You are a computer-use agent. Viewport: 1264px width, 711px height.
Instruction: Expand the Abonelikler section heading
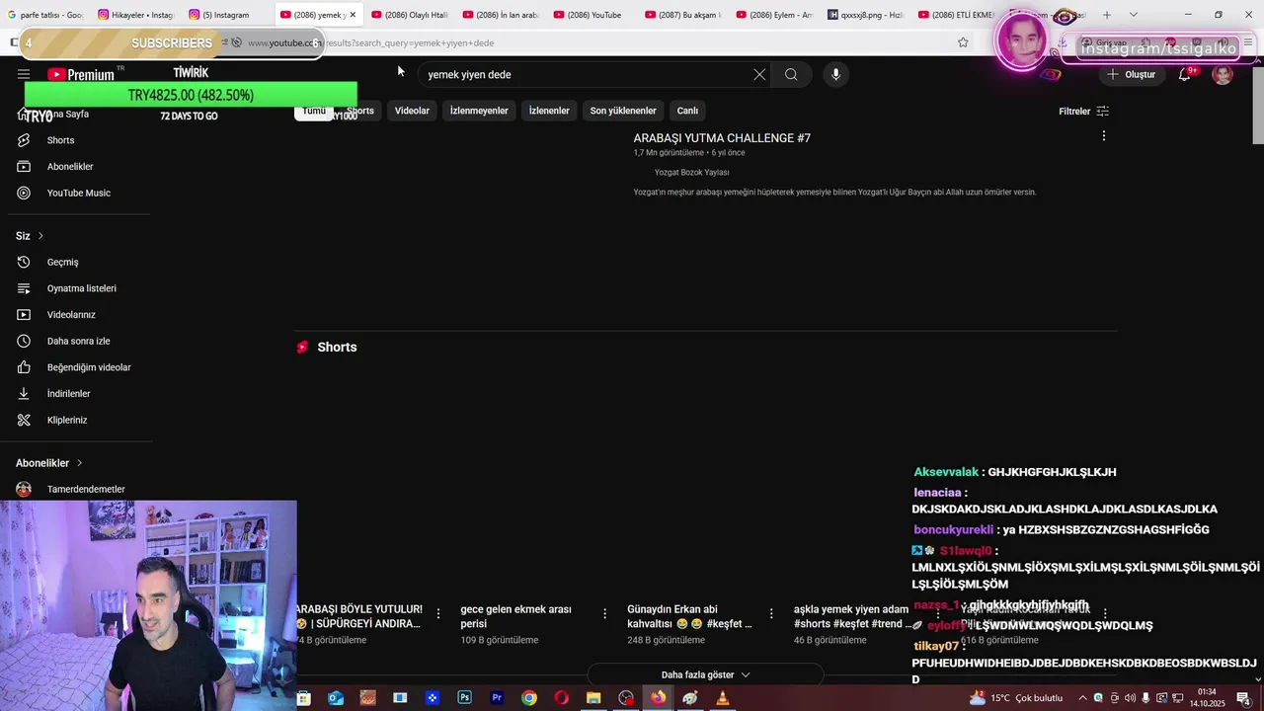coord(49,463)
